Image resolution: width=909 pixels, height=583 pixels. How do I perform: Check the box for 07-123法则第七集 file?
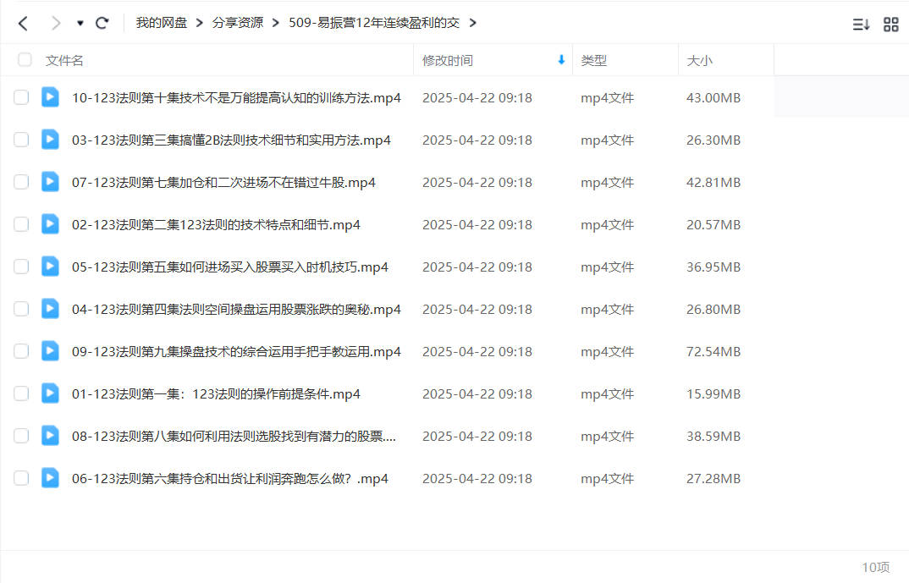click(x=21, y=182)
